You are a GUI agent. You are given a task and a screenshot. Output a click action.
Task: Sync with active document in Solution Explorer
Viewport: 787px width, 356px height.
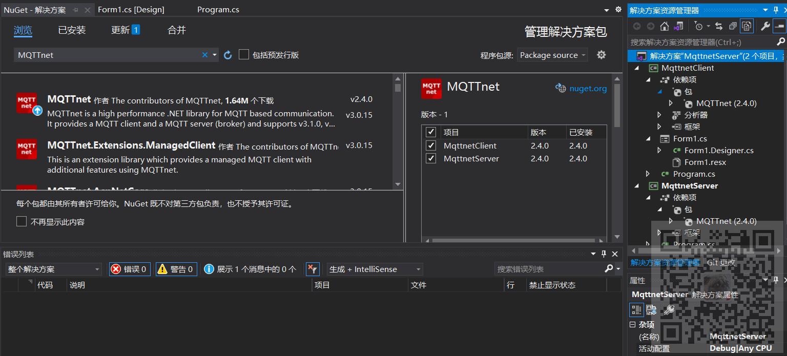tap(719, 26)
